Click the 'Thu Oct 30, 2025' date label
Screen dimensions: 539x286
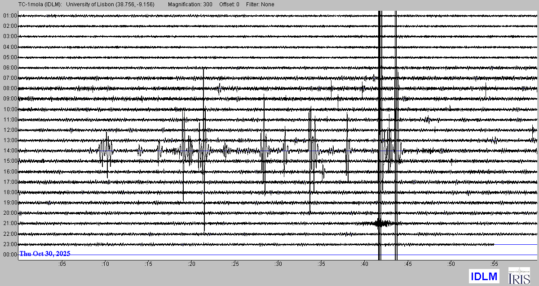click(x=45, y=254)
